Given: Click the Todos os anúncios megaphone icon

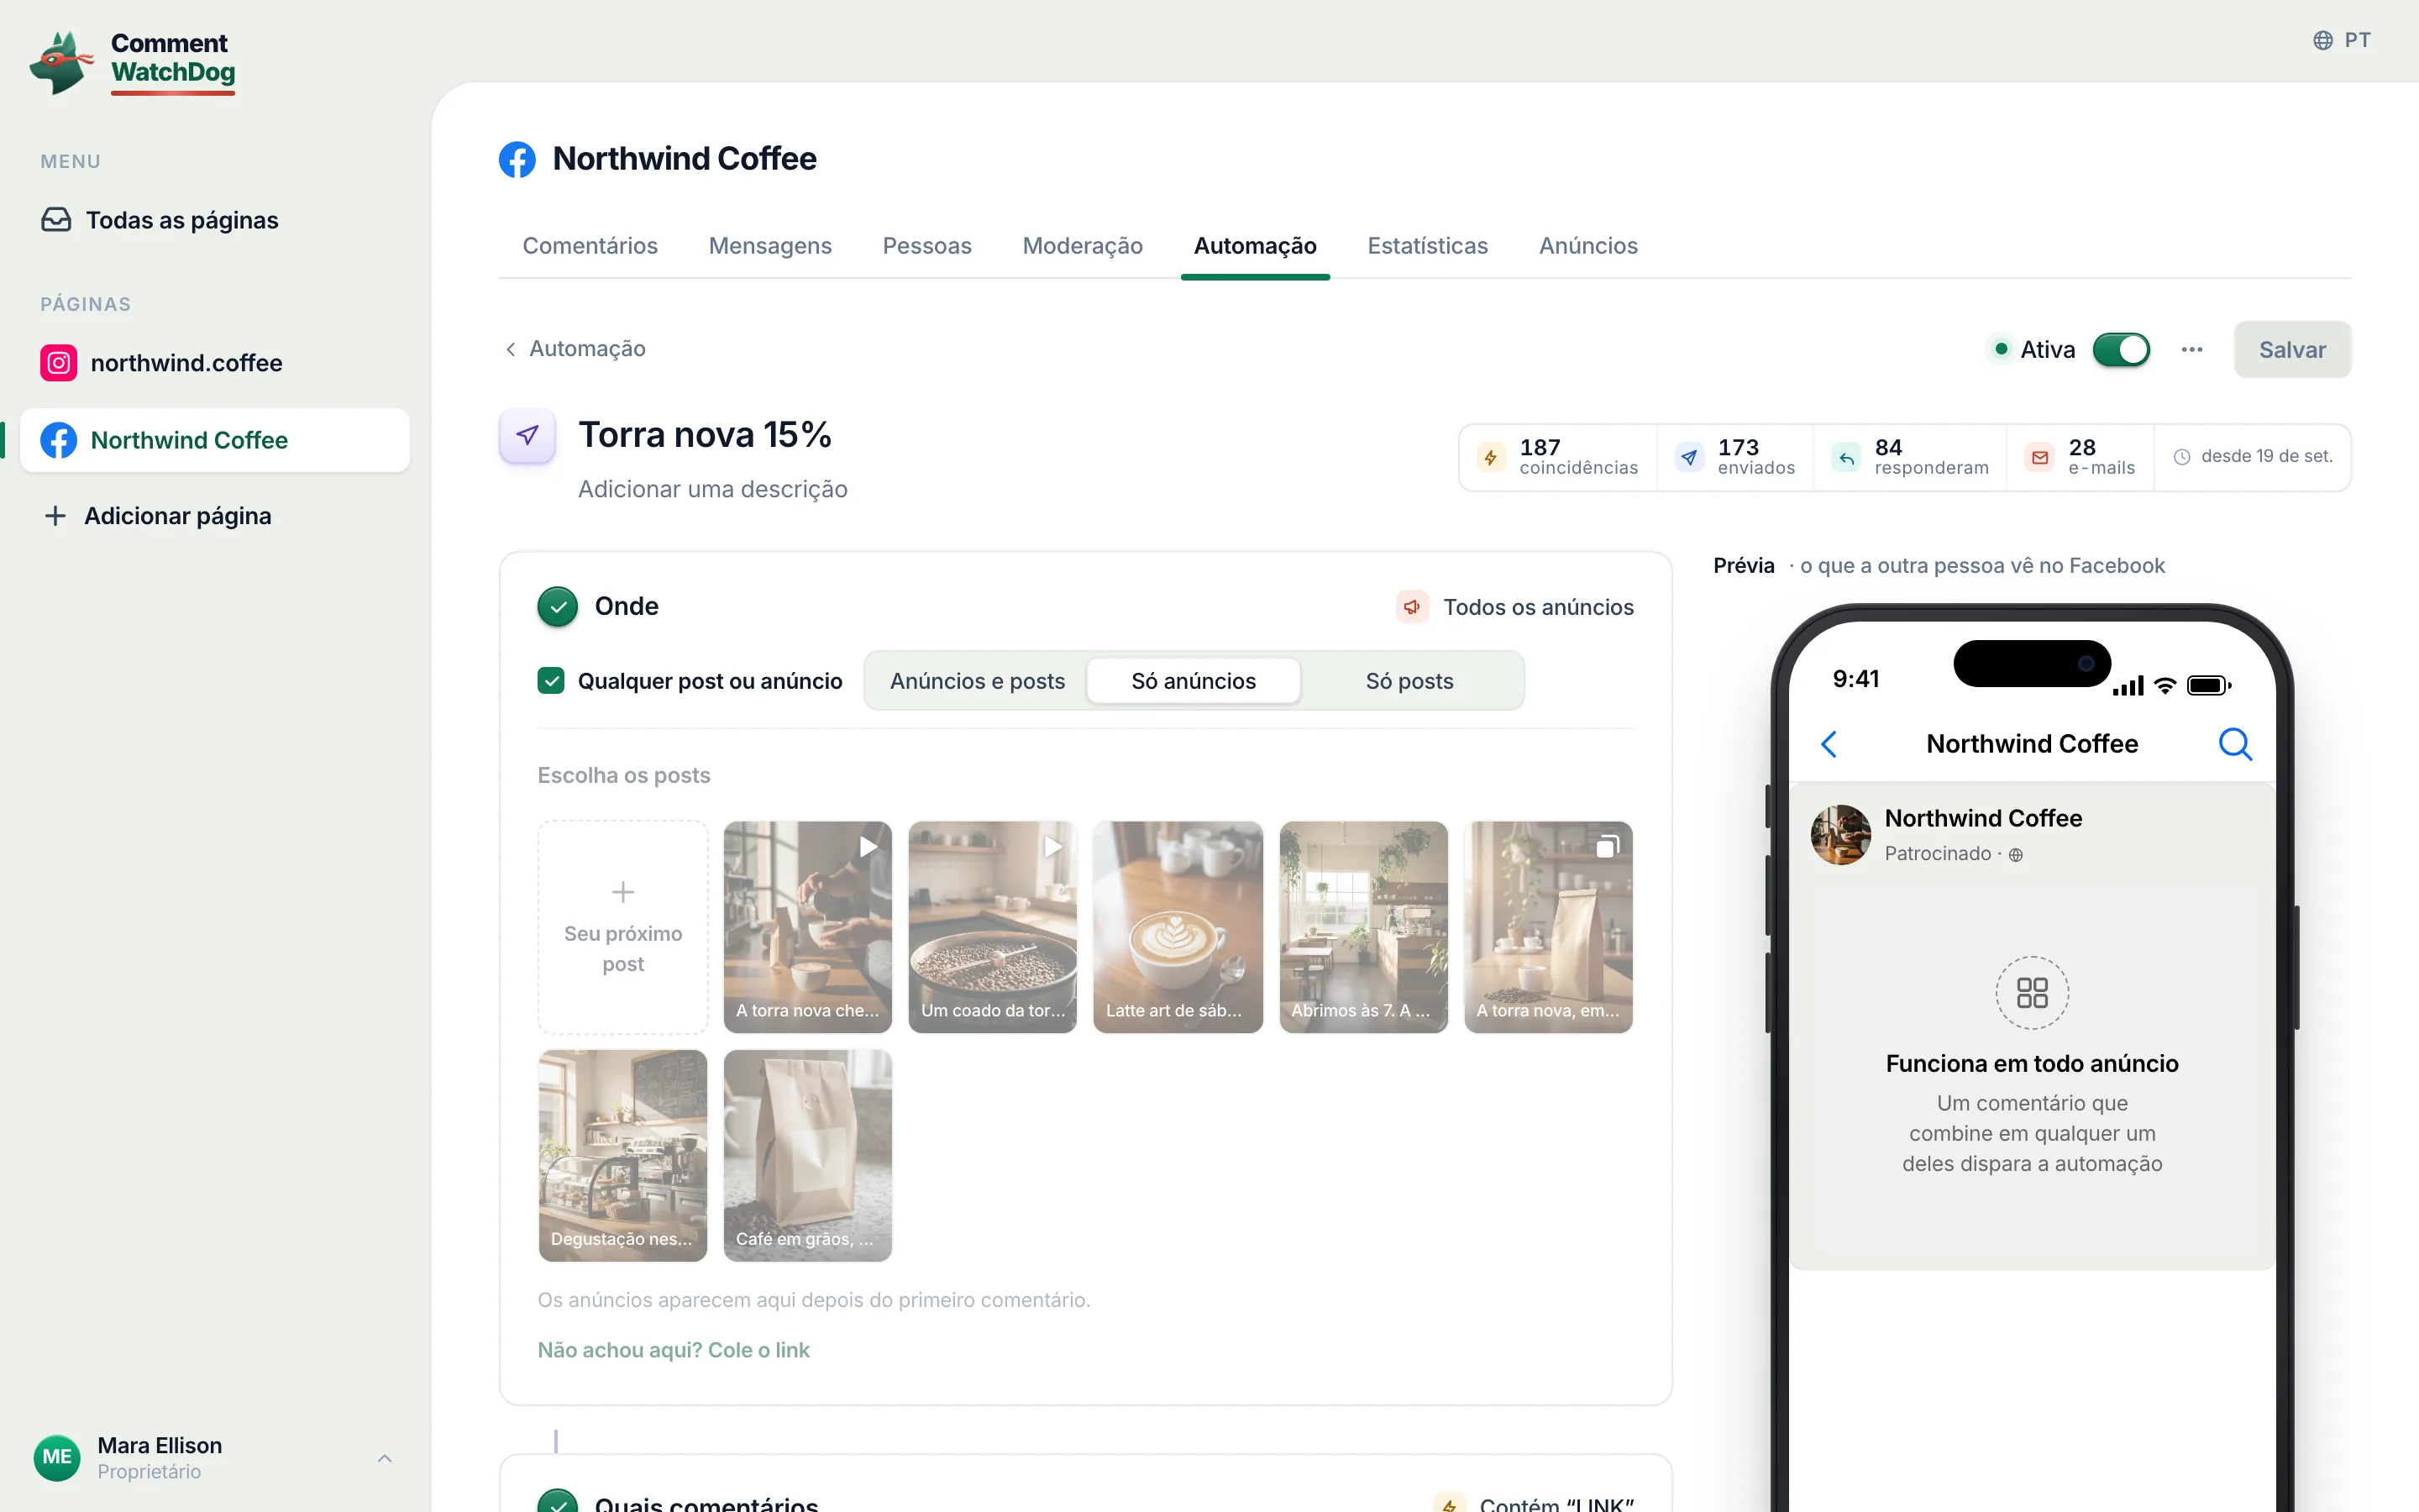Looking at the screenshot, I should click(1413, 607).
